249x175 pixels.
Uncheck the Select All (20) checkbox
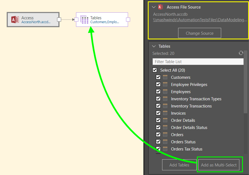coord(155,70)
